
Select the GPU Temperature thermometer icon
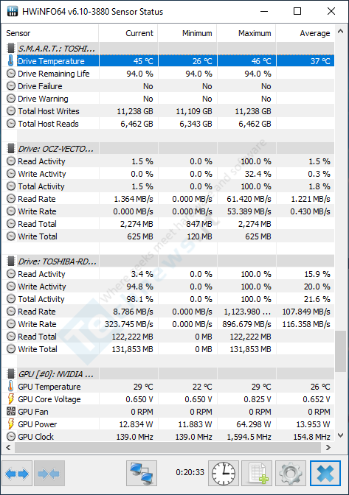[x=11, y=387]
